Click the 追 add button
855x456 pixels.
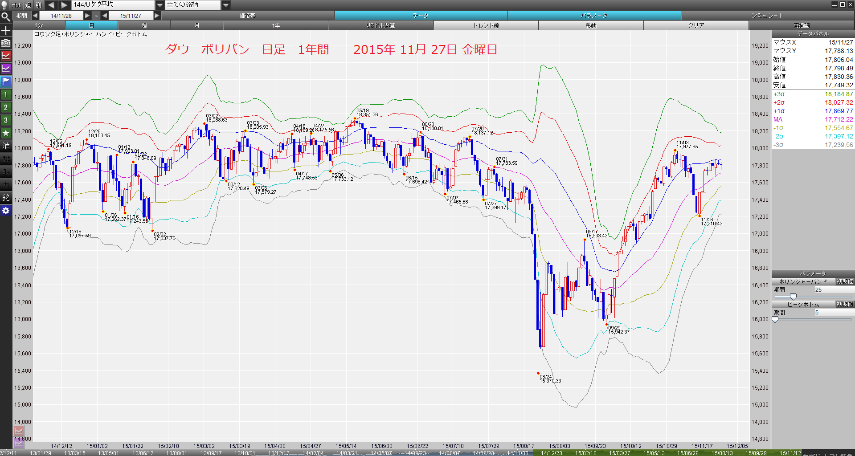click(x=28, y=5)
